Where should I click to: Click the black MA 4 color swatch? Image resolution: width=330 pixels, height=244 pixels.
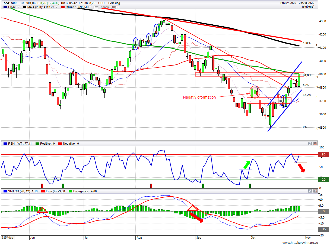[24, 7]
